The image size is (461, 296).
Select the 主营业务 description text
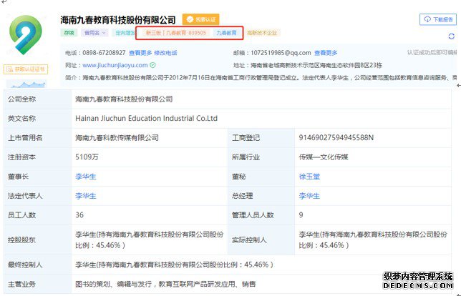(x=165, y=285)
